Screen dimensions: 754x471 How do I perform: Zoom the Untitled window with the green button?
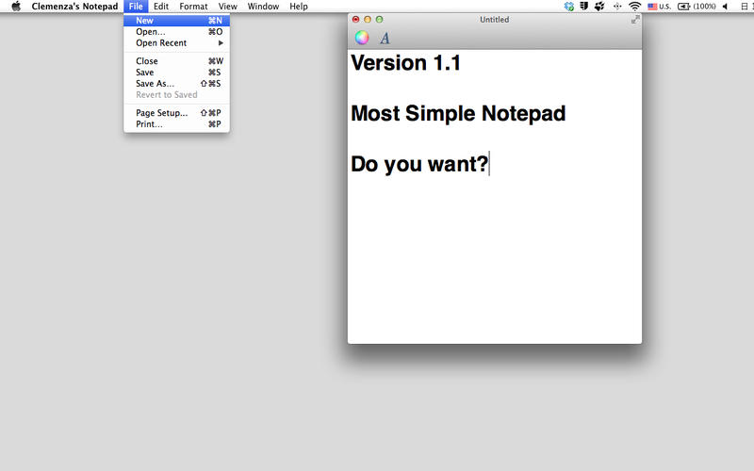[380, 19]
